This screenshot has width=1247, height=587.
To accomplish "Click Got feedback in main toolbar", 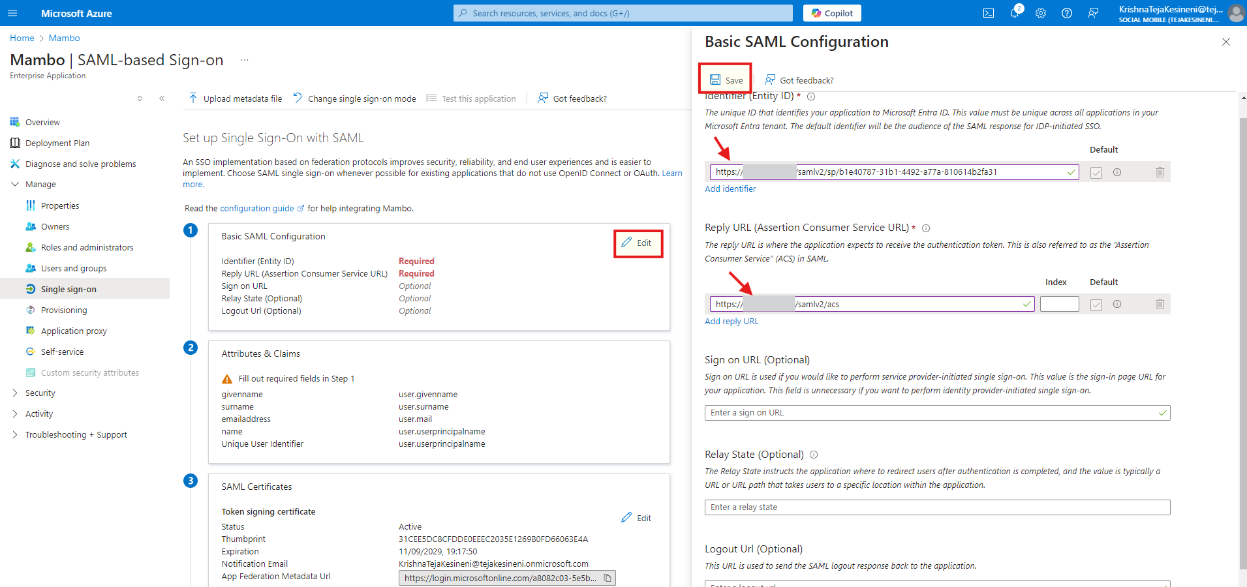I will tap(572, 98).
